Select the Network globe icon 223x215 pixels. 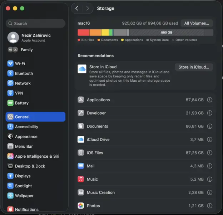pyautogui.click(x=10, y=83)
